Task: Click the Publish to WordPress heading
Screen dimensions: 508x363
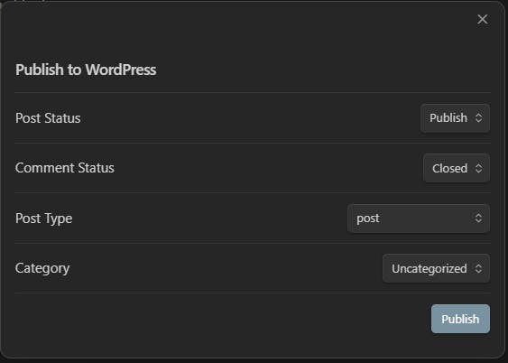Action: 86,70
